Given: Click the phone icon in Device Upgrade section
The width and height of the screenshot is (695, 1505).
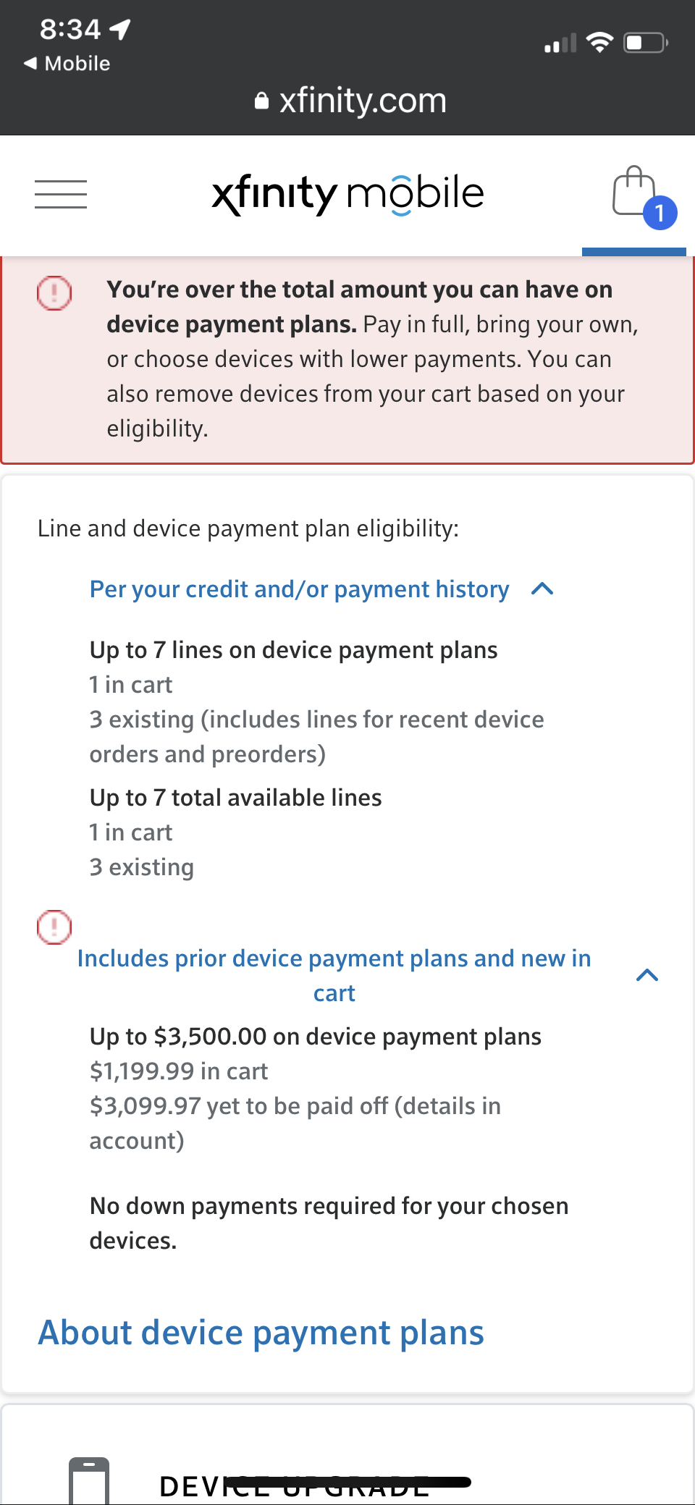Looking at the screenshot, I should pos(90,1477).
